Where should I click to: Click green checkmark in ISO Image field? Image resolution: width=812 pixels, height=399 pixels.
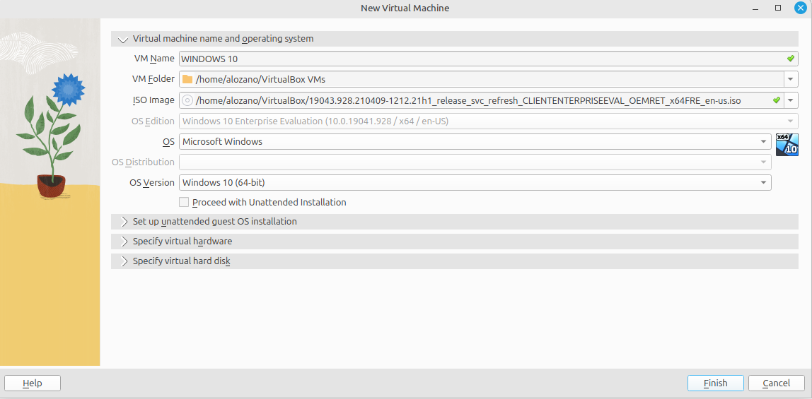pos(776,100)
